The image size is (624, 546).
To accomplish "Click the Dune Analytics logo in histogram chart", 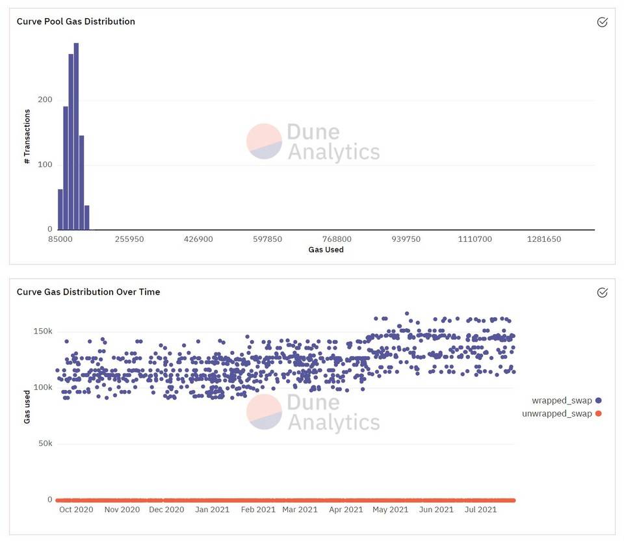I will click(x=313, y=141).
